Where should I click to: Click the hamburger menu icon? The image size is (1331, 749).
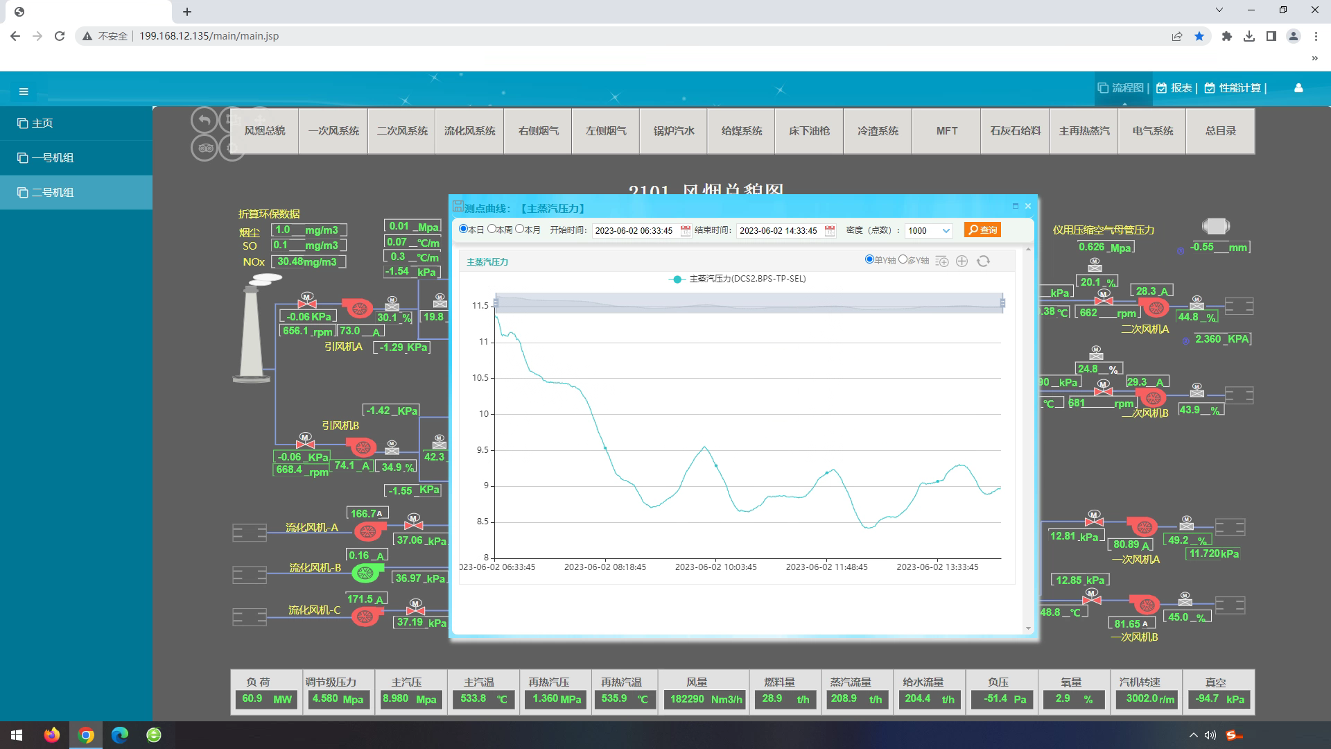point(24,92)
